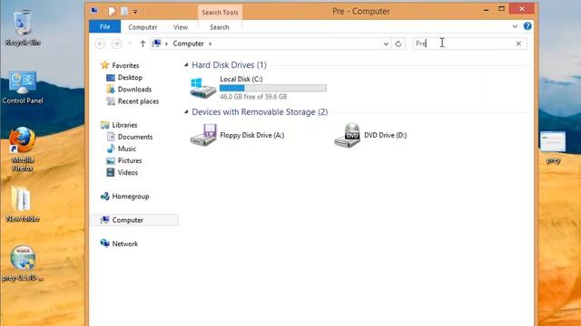Select Computer in the navigation pane
Image resolution: width=581 pixels, height=326 pixels.
click(134, 220)
